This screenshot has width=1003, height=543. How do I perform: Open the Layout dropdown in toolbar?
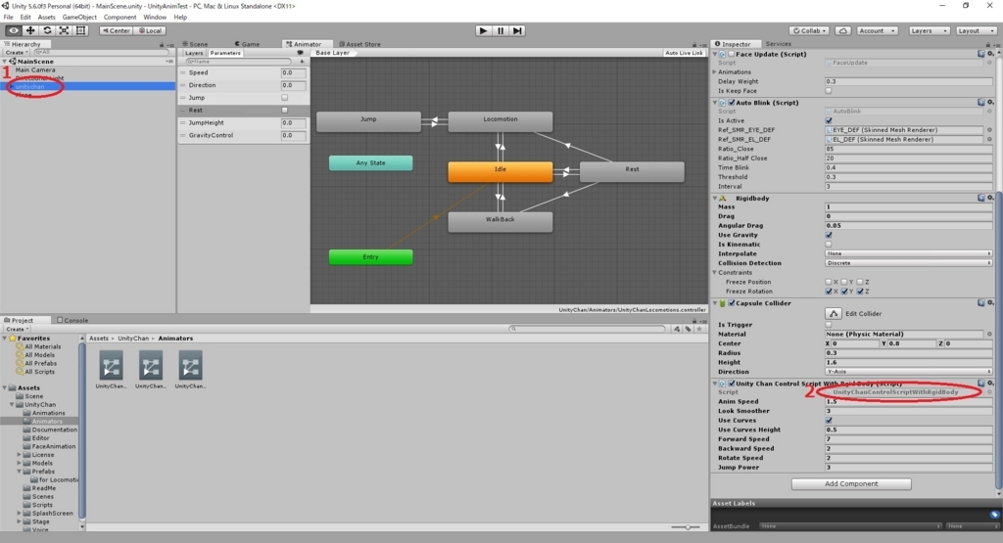(x=977, y=30)
